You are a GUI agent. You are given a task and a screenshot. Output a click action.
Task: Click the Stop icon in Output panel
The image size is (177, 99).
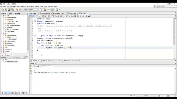point(31,71)
